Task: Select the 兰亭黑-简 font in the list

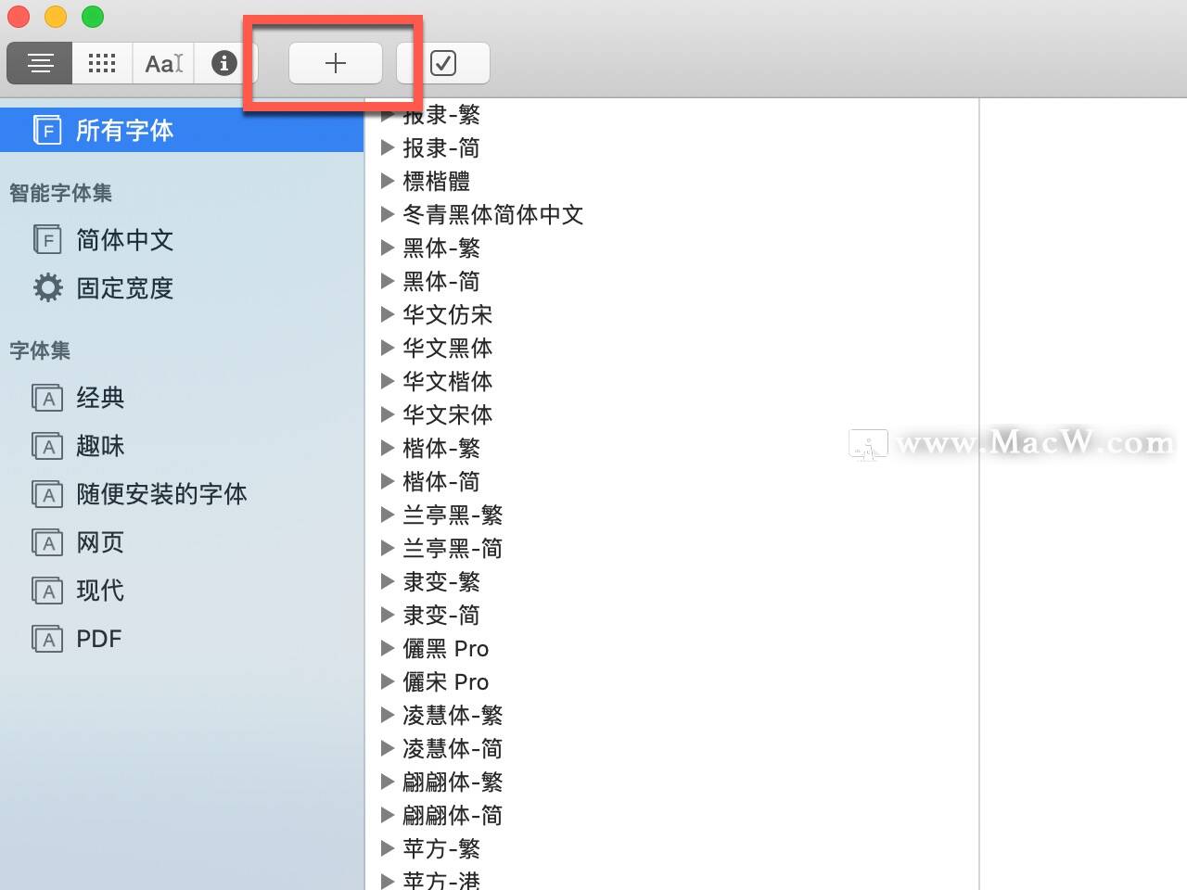Action: [453, 548]
